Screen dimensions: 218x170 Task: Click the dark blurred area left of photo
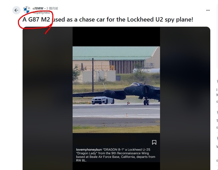tap(47, 97)
